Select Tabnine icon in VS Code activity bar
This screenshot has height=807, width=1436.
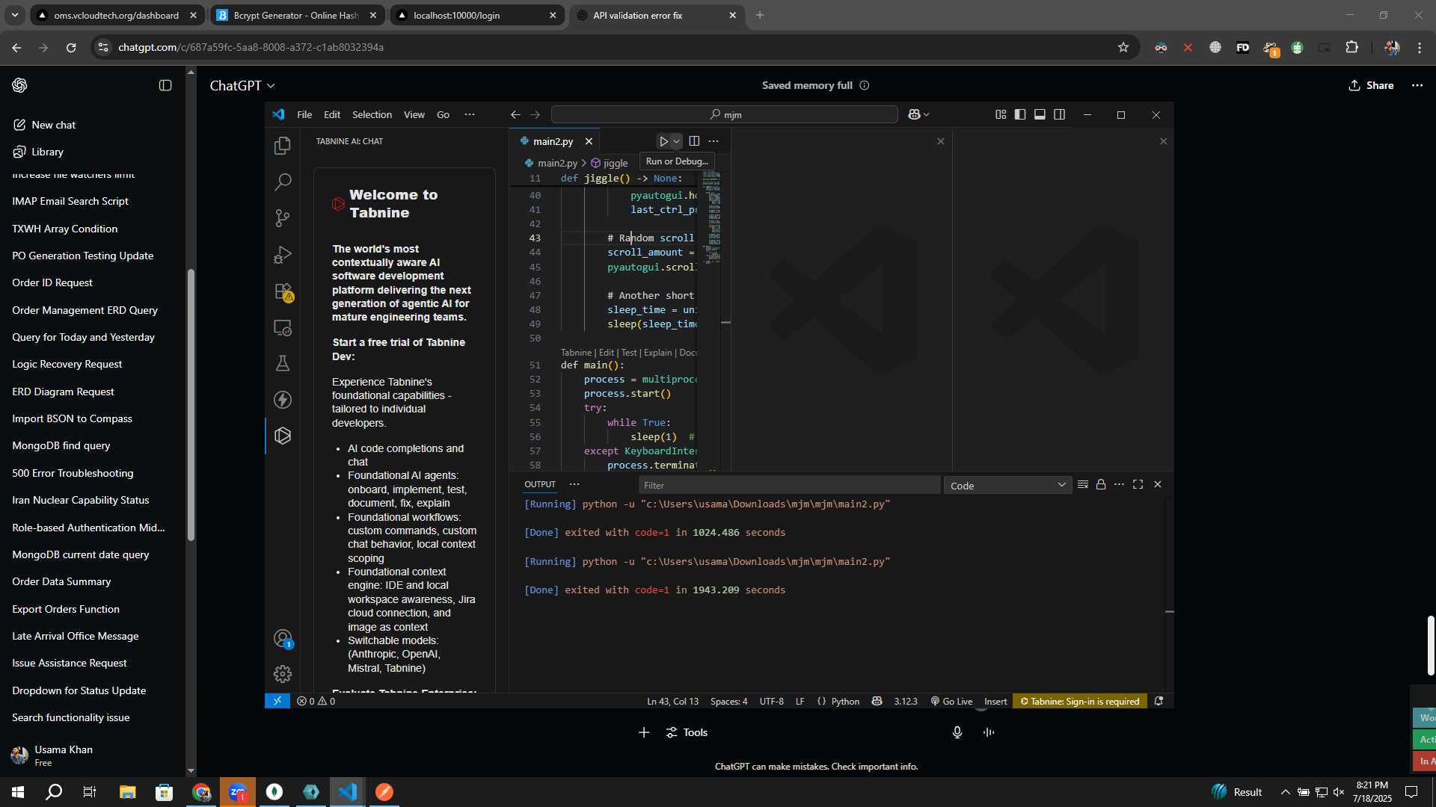coord(283,436)
